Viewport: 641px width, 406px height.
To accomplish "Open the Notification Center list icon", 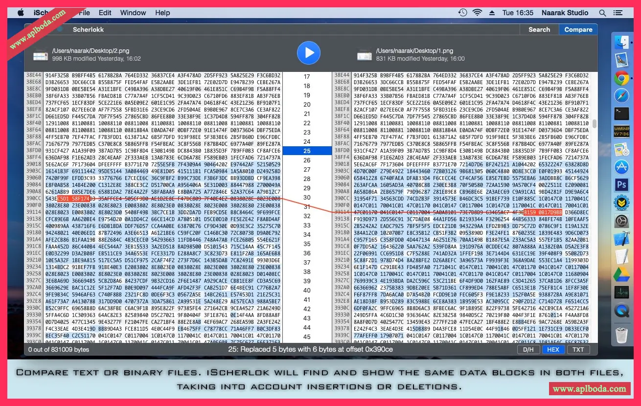I will pos(618,13).
